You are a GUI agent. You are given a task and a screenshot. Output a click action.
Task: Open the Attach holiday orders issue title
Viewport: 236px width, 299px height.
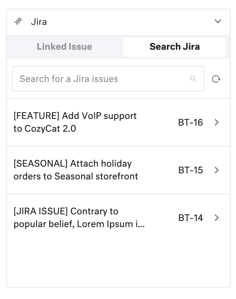[x=76, y=170]
